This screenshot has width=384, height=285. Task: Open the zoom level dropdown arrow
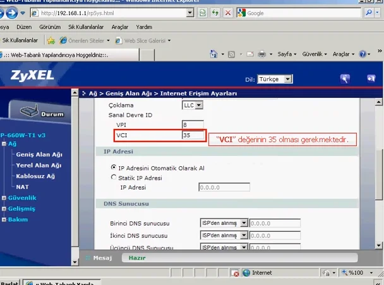371,273
